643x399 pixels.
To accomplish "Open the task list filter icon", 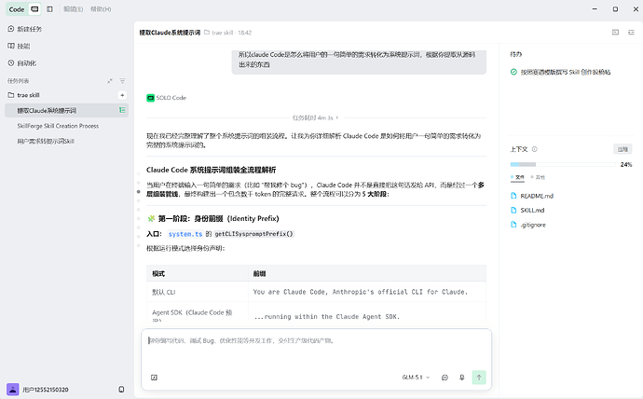I will (x=122, y=81).
